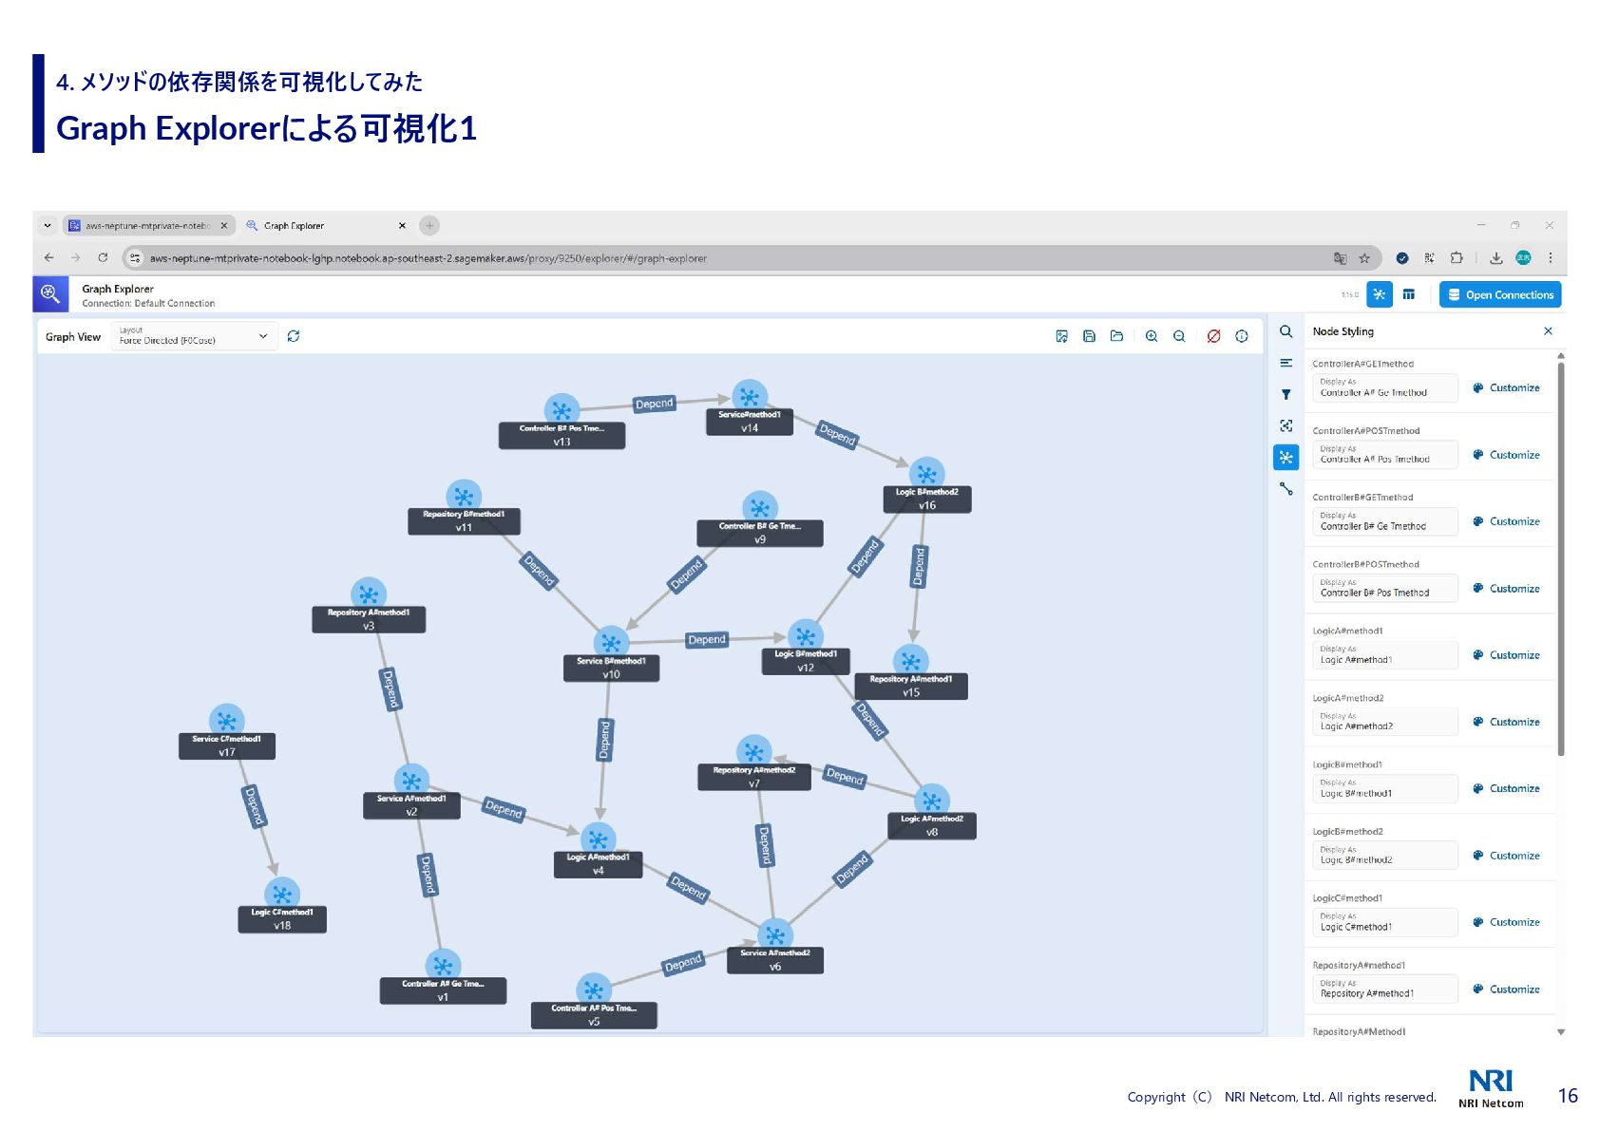1600x1131 pixels.
Task: Click the site information icon in address bar
Action: (x=135, y=258)
